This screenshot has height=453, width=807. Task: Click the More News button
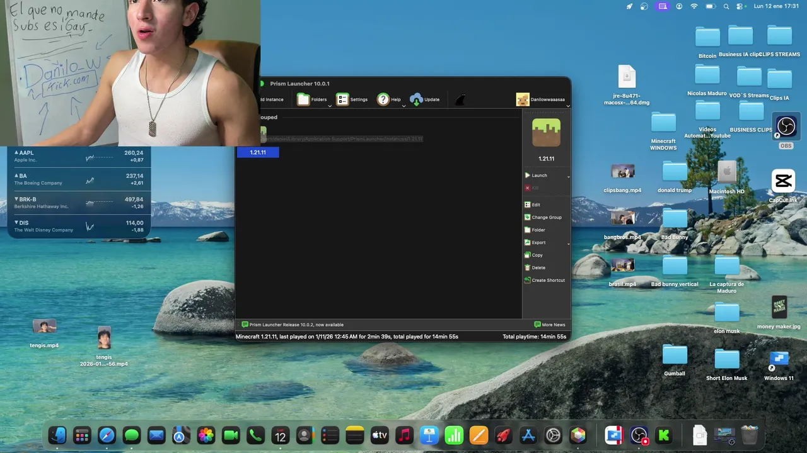click(x=550, y=325)
